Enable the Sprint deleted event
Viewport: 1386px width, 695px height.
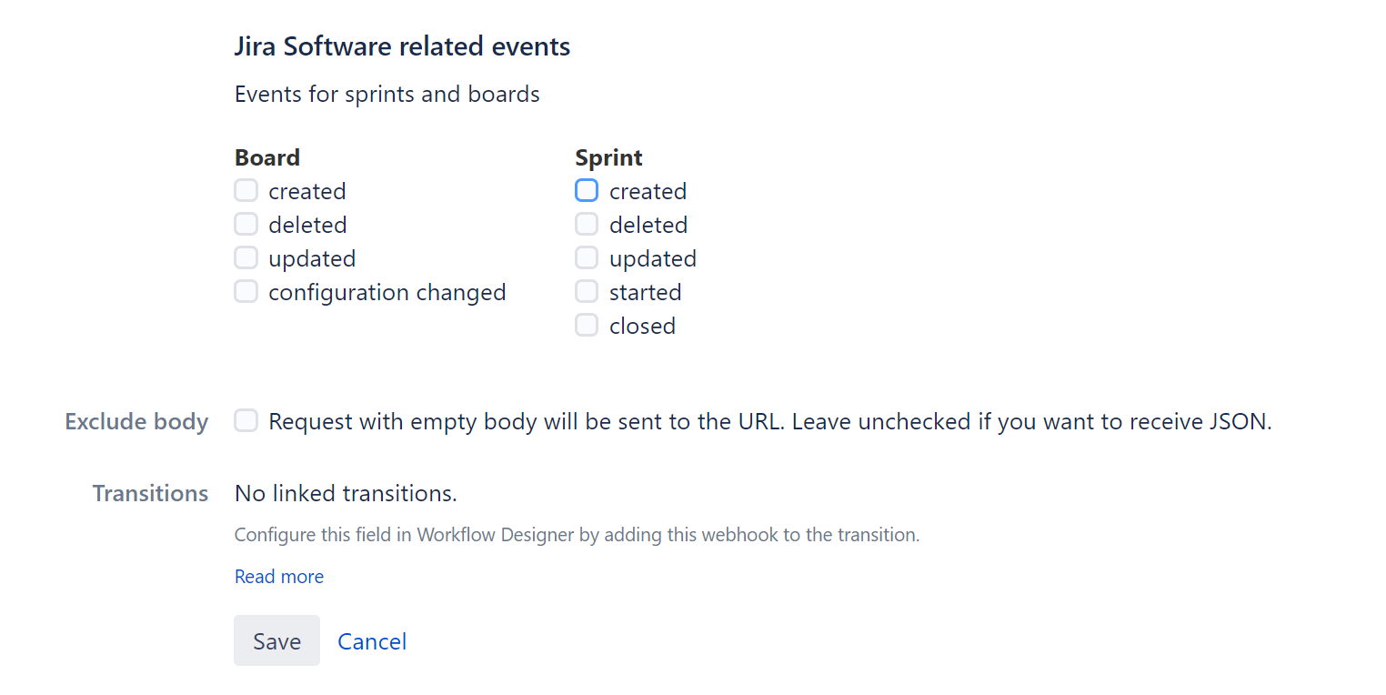pyautogui.click(x=587, y=224)
